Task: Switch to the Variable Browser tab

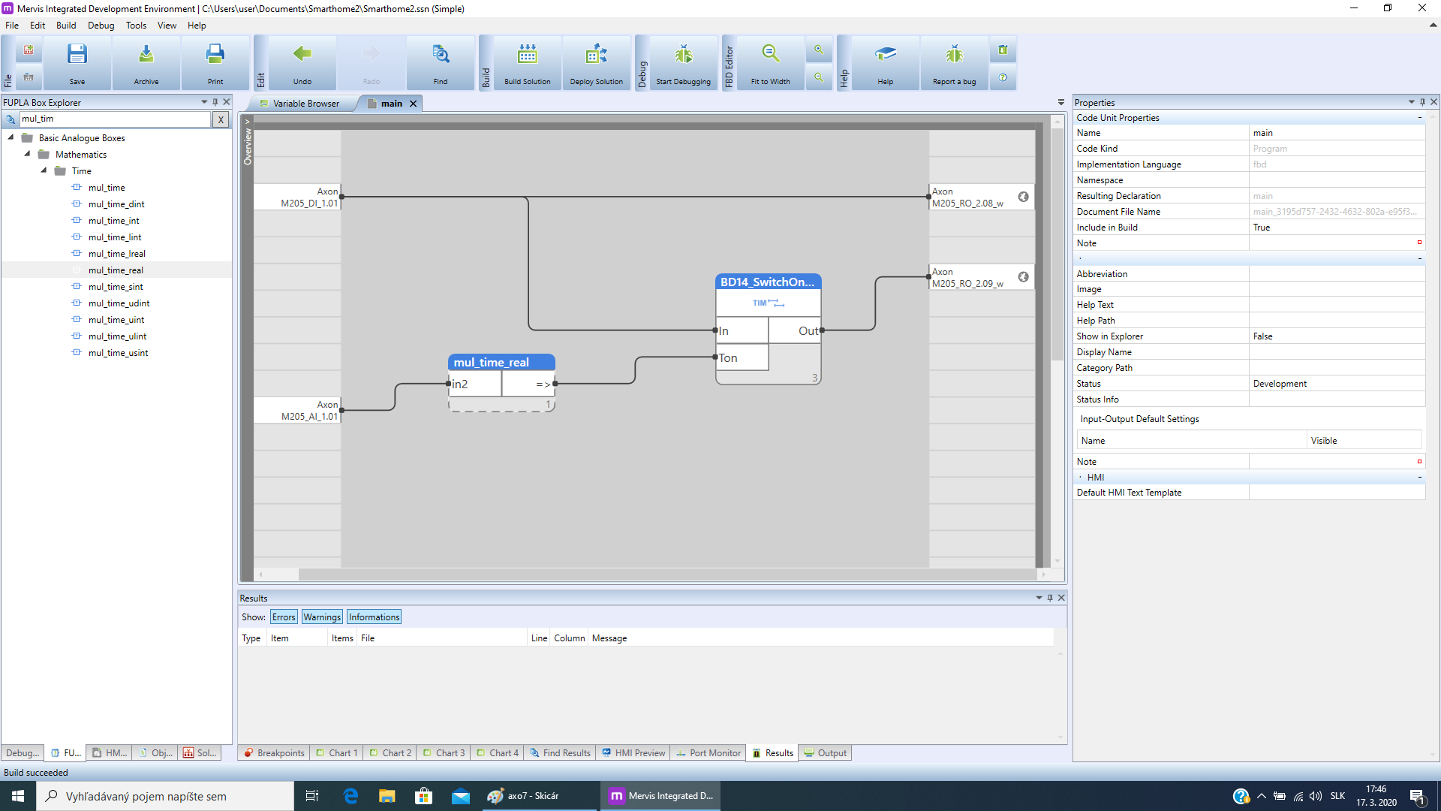Action: [305, 104]
